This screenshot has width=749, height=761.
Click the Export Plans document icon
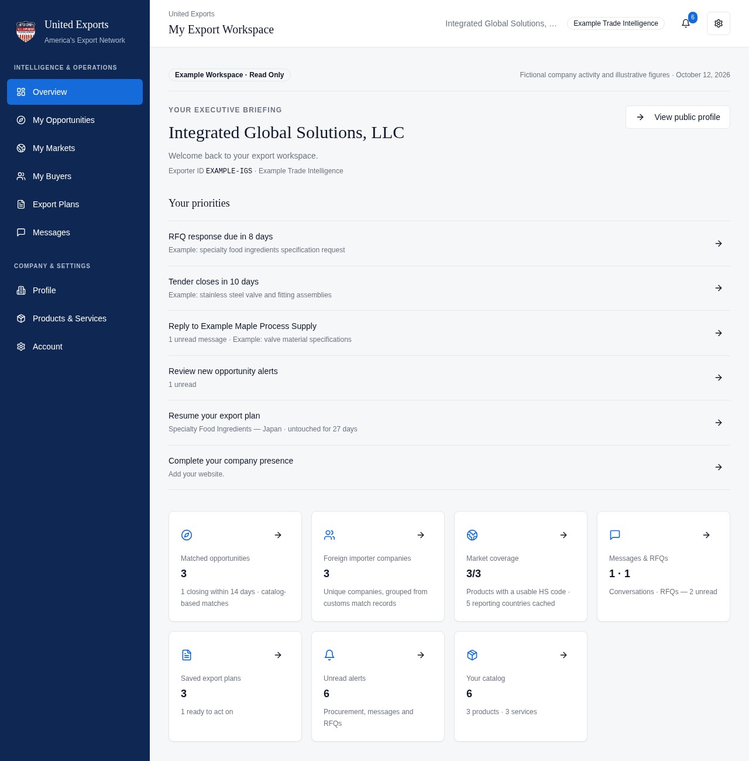[21, 204]
